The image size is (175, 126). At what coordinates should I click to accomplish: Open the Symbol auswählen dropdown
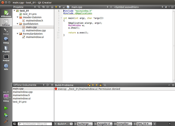click(x=138, y=7)
